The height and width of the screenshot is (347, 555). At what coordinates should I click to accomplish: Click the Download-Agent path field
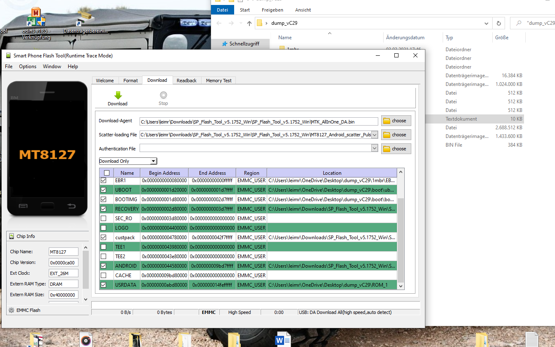coord(259,121)
